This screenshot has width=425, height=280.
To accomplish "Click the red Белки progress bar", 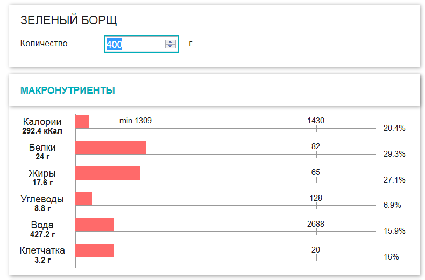I will point(110,147).
